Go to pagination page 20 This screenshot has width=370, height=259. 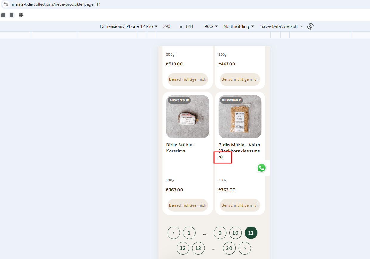(x=229, y=248)
